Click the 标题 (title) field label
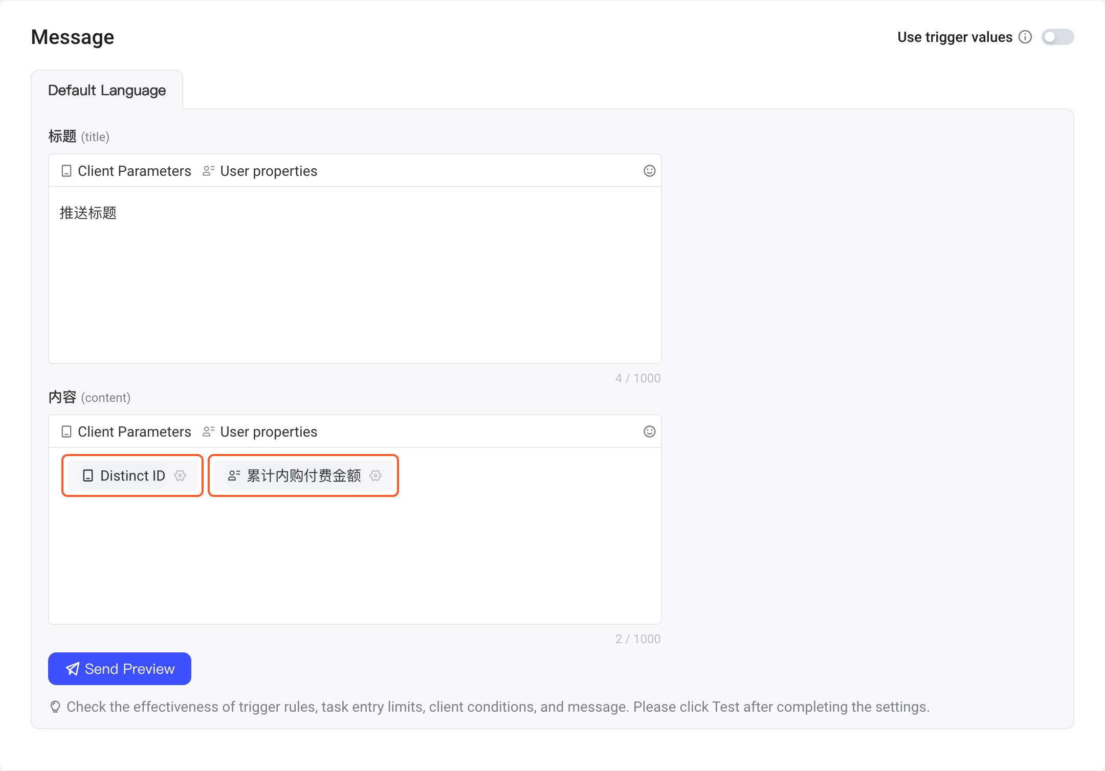 point(79,137)
